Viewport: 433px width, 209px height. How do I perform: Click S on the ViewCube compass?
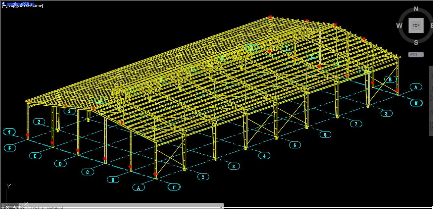(415, 42)
